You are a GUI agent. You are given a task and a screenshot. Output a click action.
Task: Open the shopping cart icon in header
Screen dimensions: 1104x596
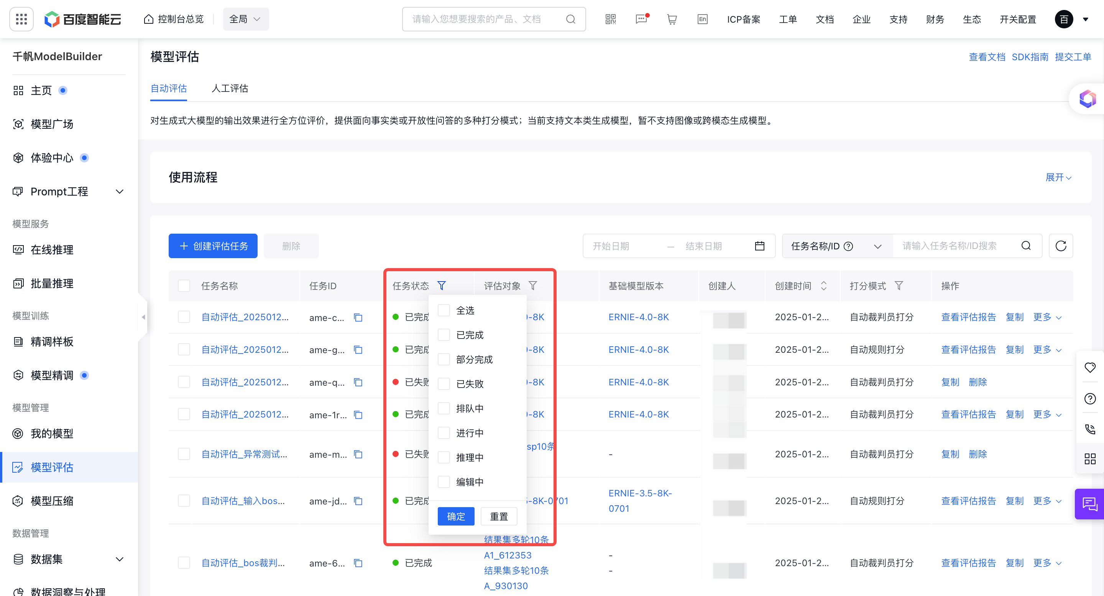point(672,19)
